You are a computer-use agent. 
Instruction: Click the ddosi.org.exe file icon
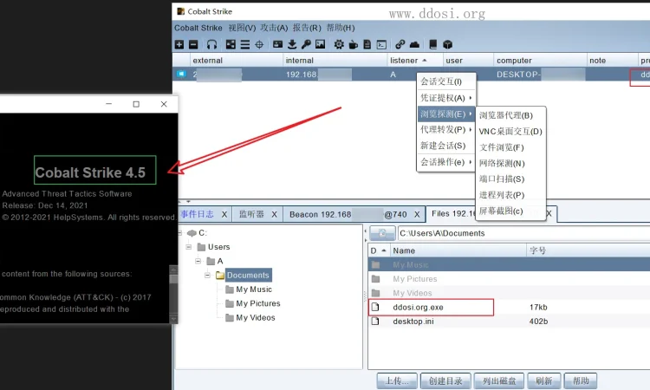pos(375,307)
